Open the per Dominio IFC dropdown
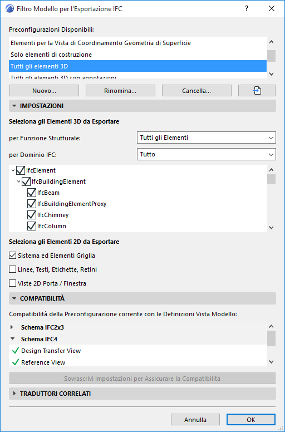Image resolution: width=285 pixels, height=432 pixels. (x=207, y=155)
